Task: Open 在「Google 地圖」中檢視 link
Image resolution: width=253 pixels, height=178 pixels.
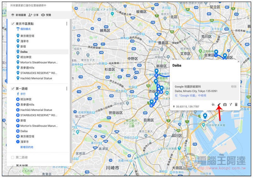Action: pos(190,95)
